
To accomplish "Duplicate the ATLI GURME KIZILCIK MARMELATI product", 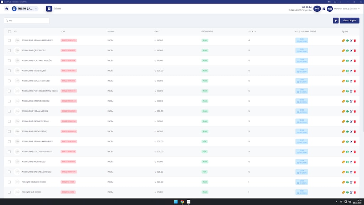I will pos(343,152).
